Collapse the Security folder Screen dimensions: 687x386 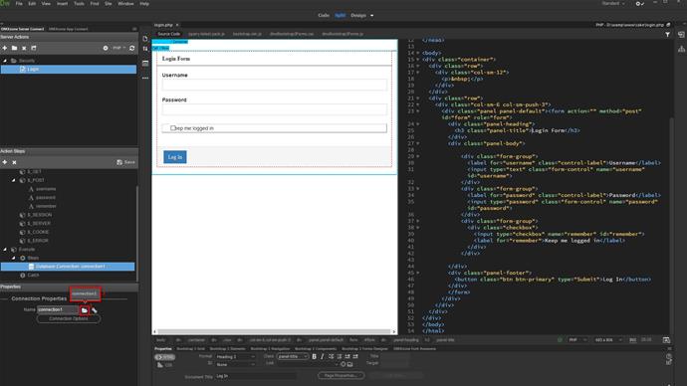click(5, 61)
